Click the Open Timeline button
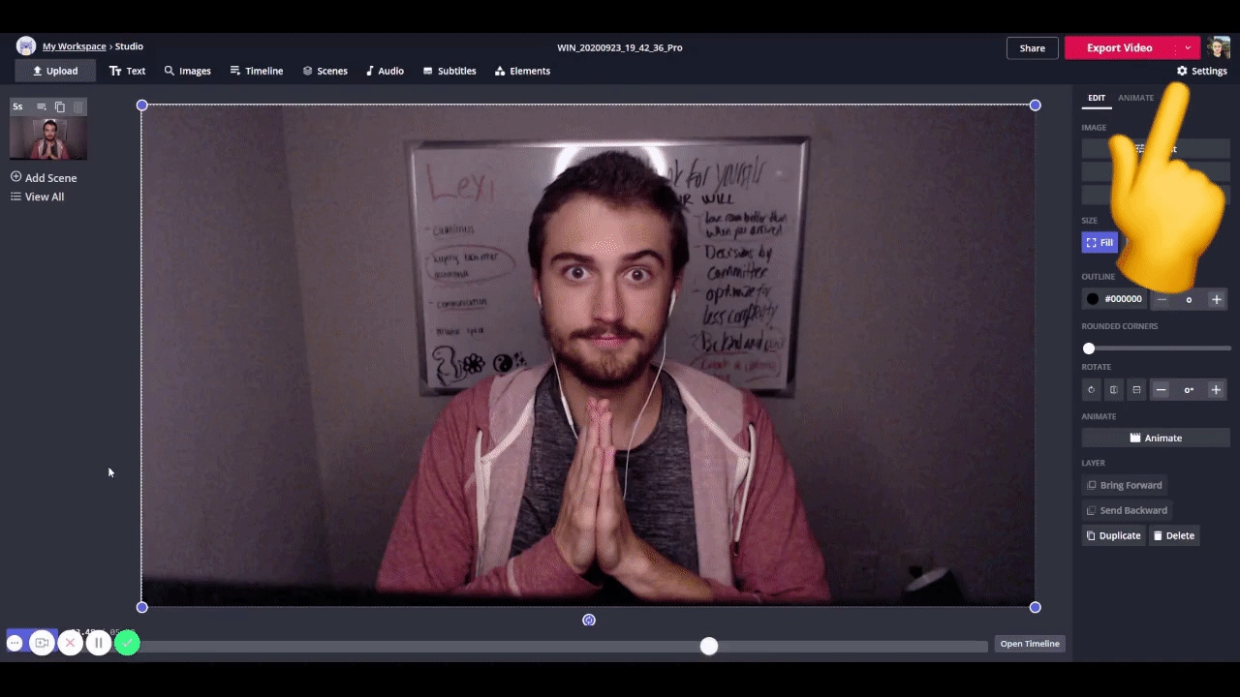 pos(1029,644)
